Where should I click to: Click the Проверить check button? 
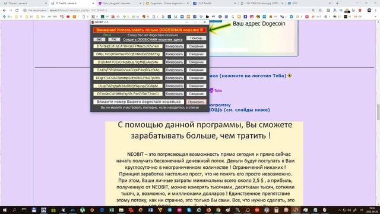(x=197, y=102)
